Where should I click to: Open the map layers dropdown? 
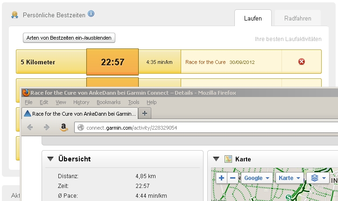[317, 178]
